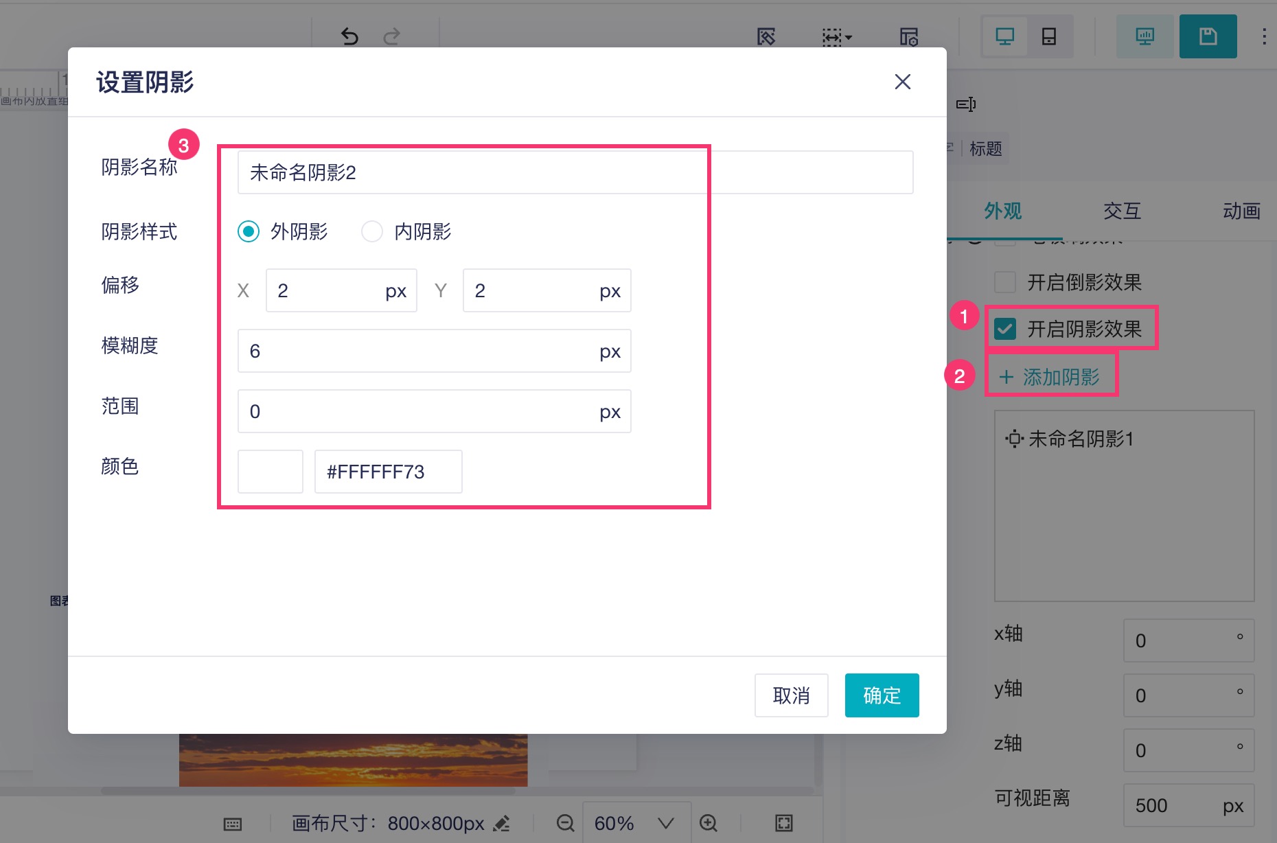This screenshot has width=1277, height=843.
Task: Click the 阴影名称 input field
Action: (575, 172)
